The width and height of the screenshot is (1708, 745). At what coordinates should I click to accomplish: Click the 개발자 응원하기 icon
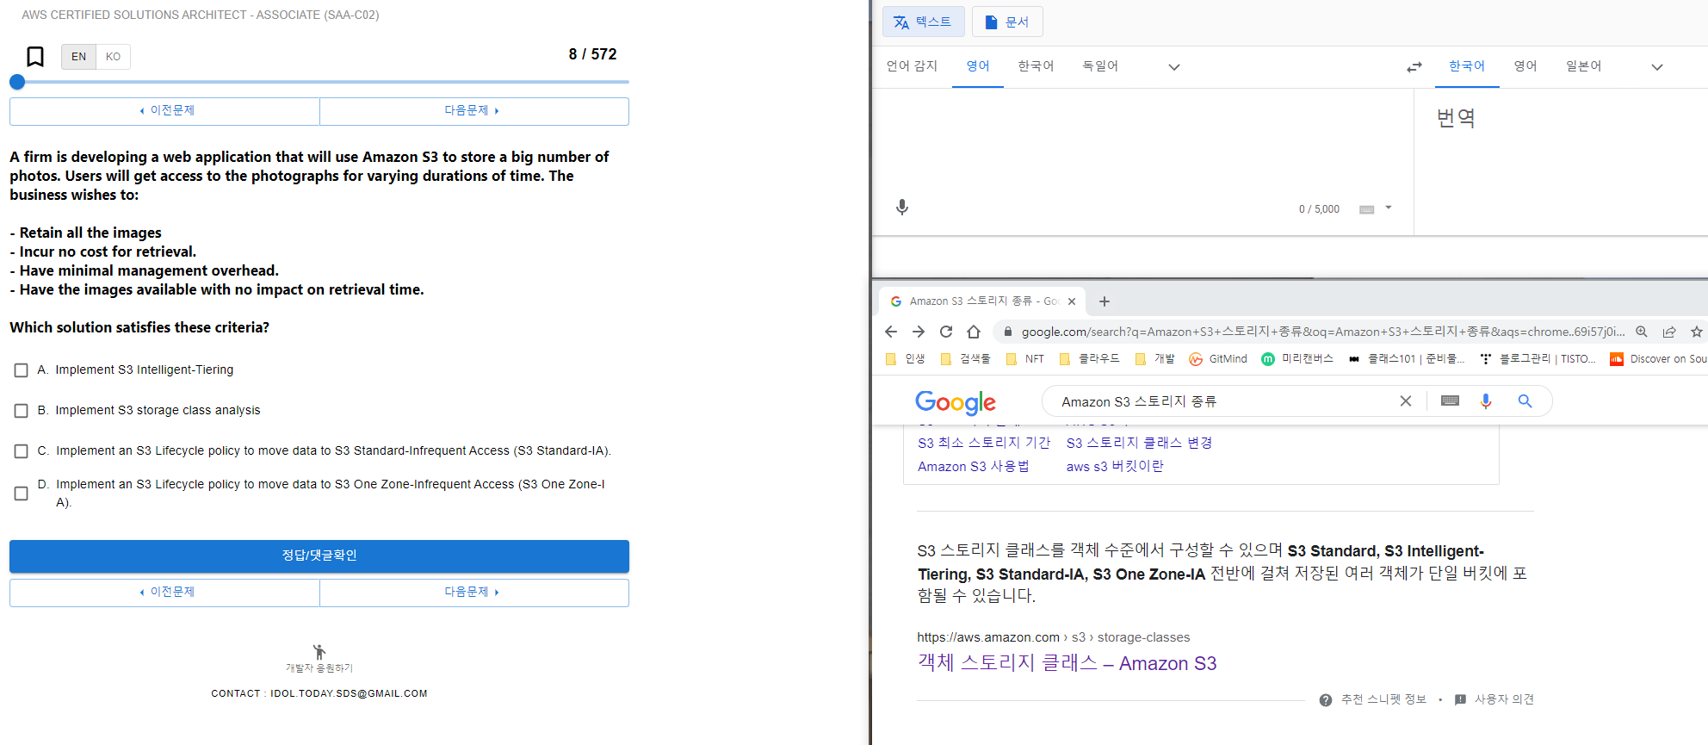(319, 652)
